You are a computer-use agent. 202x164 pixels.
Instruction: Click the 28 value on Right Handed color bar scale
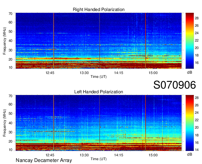(197, 18)
